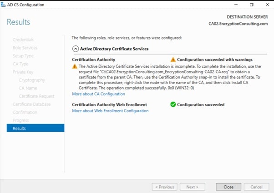Screen dimensions: 274x193
Task: Open the Setup Type step
Action: point(23,56)
